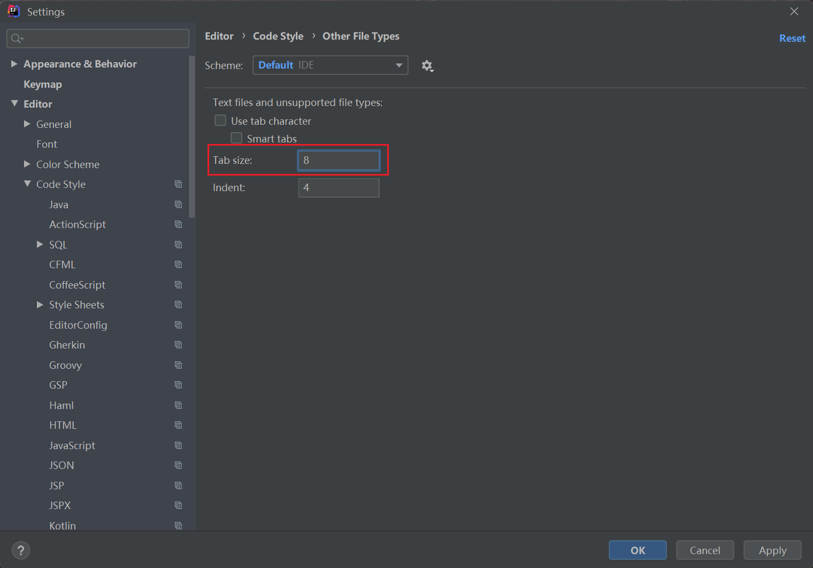Click the copy icon beside CFML
This screenshot has width=813, height=568.
tap(179, 264)
